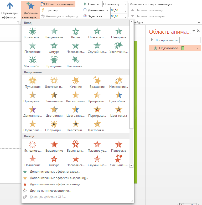Select the Подзаголовок animation item

[x=175, y=48]
